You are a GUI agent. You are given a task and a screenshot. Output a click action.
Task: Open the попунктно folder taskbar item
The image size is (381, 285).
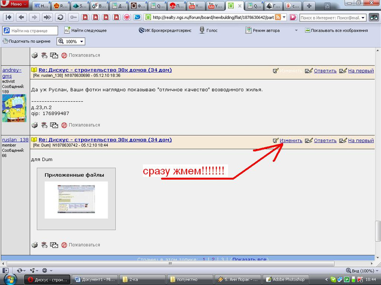tap(191, 279)
